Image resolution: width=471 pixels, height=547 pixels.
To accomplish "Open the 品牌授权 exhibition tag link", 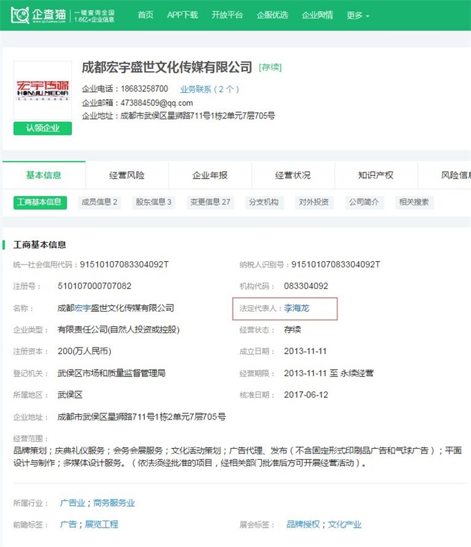I will 303,524.
